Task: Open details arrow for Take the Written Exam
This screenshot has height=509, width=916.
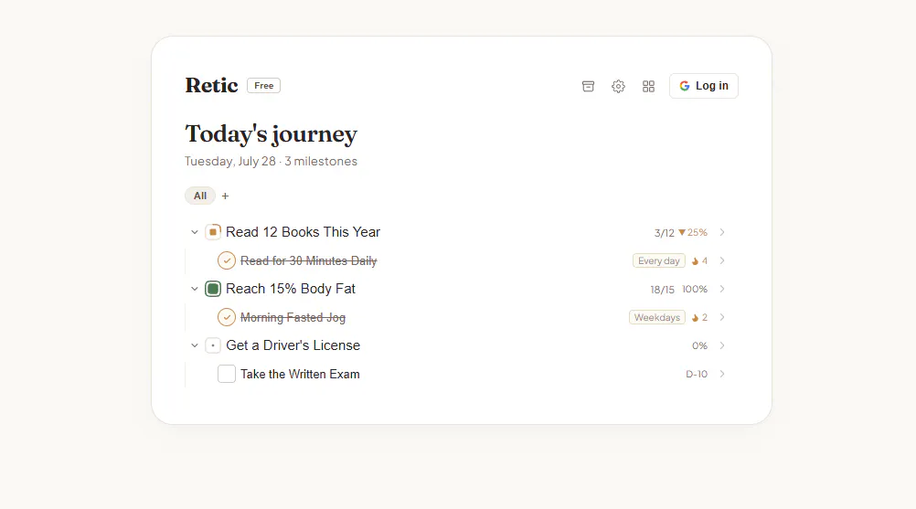Action: (722, 374)
